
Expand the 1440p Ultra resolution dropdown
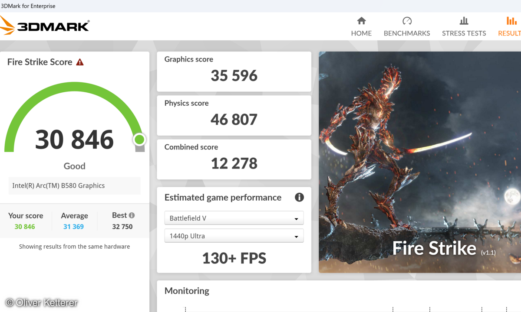[x=234, y=236]
